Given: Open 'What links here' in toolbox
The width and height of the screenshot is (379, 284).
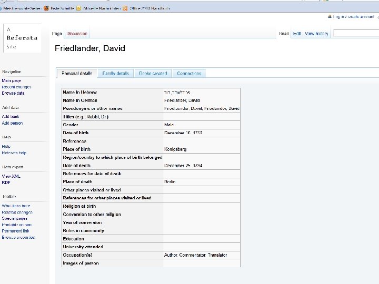Looking at the screenshot, I should pyautogui.click(x=16, y=206).
